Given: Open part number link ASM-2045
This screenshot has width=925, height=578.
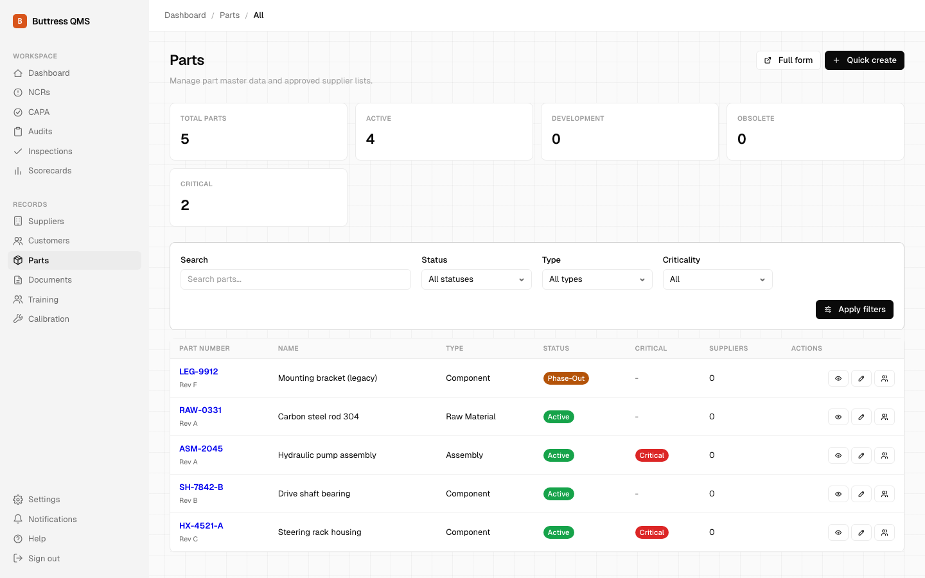Looking at the screenshot, I should click(201, 449).
